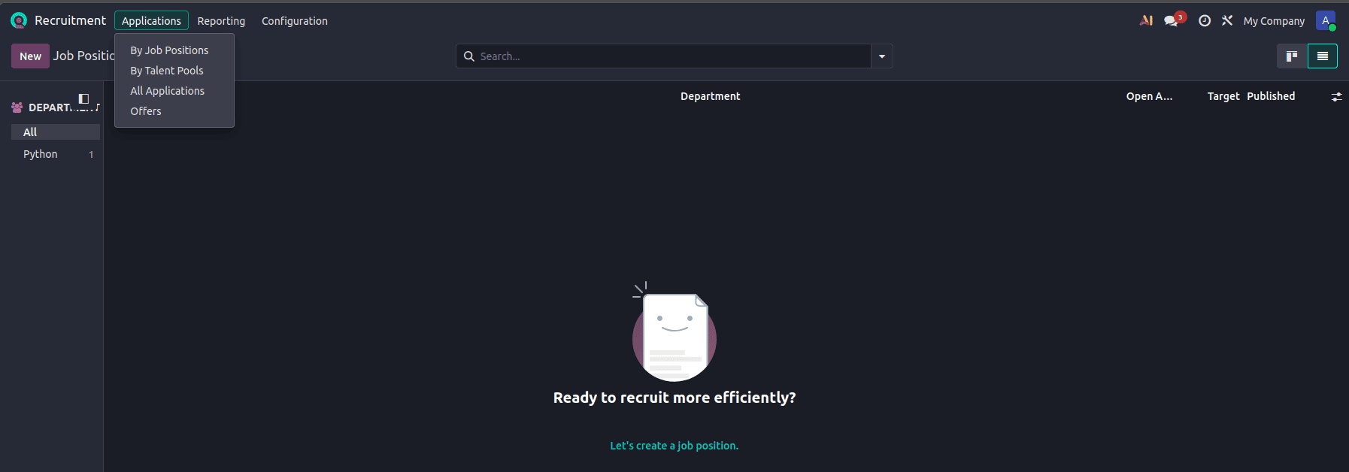Open the Applications menu

click(x=151, y=21)
